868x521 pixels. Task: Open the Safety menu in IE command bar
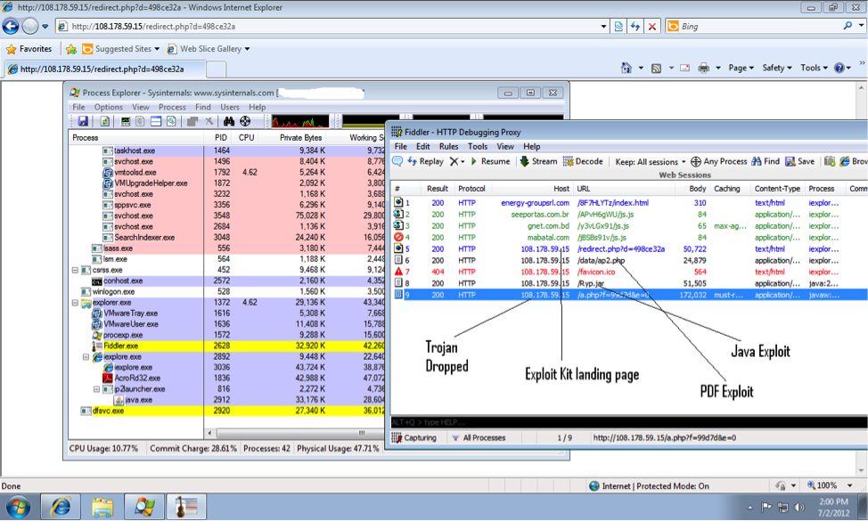[x=777, y=68]
